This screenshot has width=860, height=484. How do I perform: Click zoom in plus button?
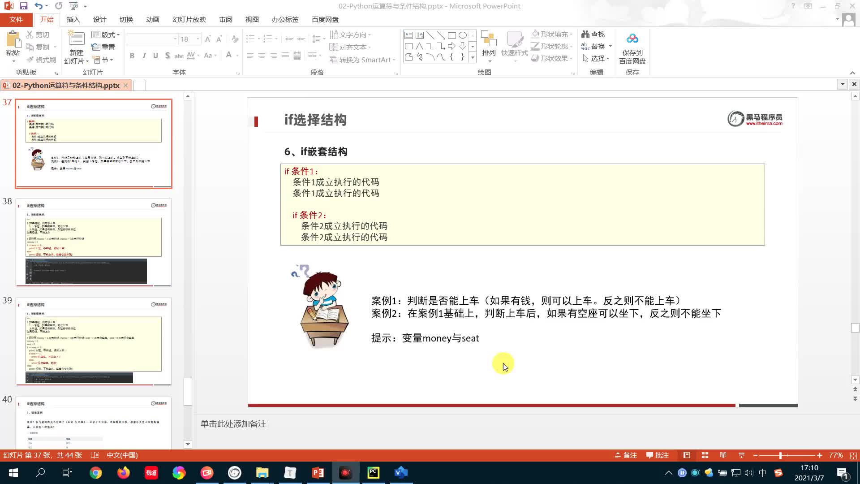[820, 455]
